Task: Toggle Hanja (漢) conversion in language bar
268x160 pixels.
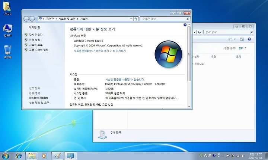Action: 210,156
